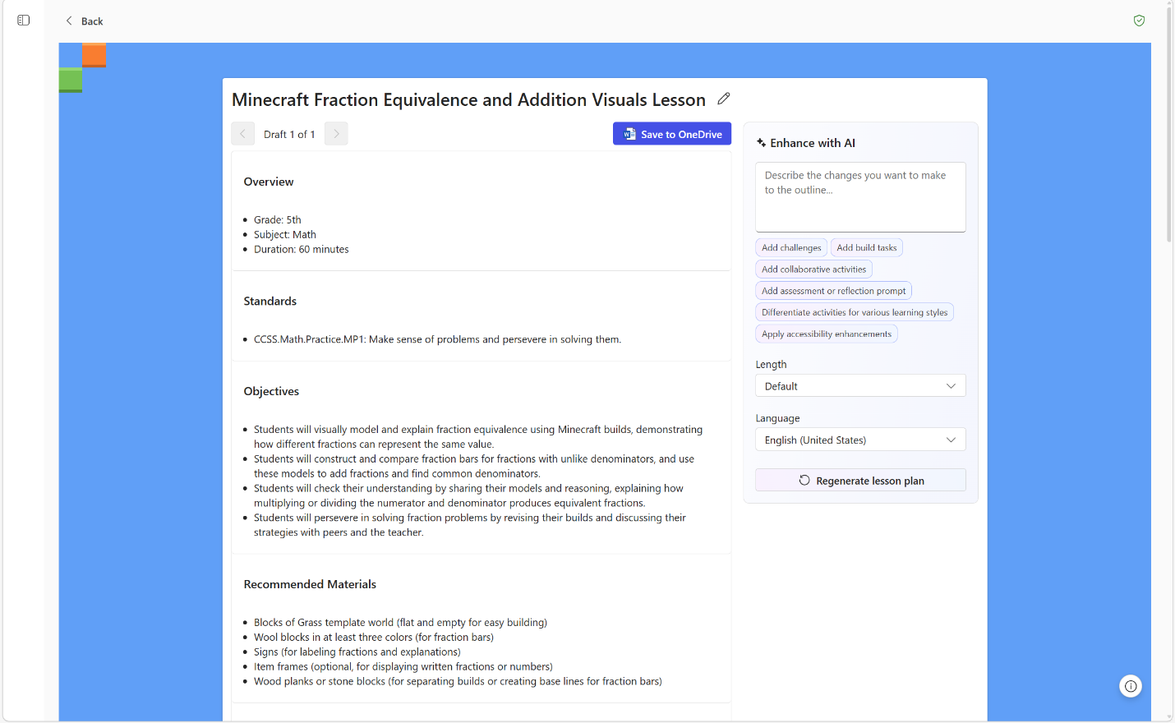Click the sparkle icon beside Enhance with AI
The width and height of the screenshot is (1175, 723).
coord(761,143)
